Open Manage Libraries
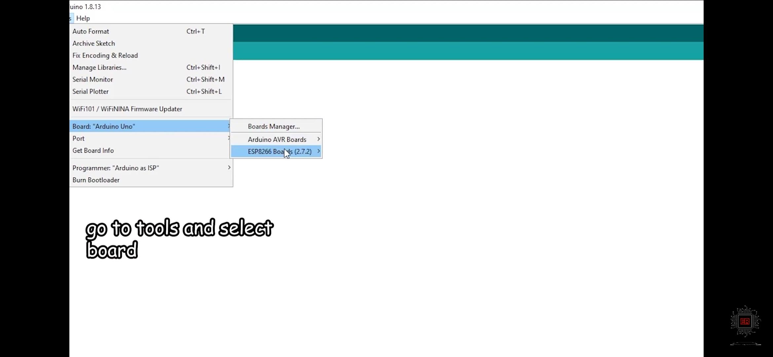Image resolution: width=773 pixels, height=357 pixels. pos(99,67)
